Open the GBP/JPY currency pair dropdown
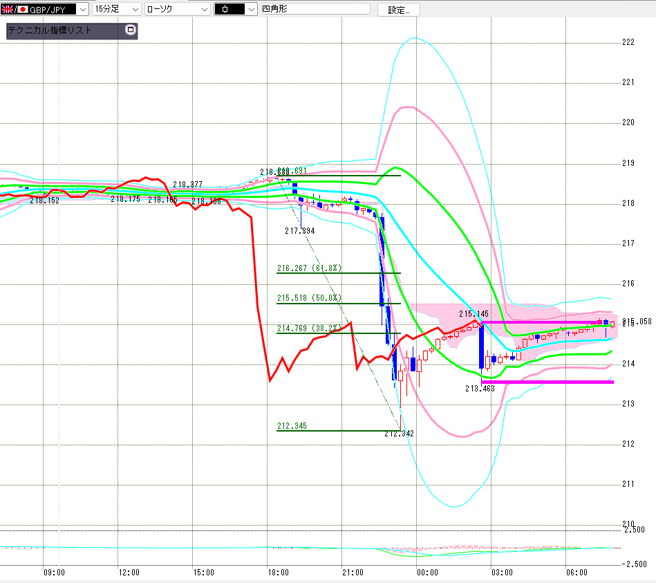656x583 pixels. pyautogui.click(x=83, y=9)
